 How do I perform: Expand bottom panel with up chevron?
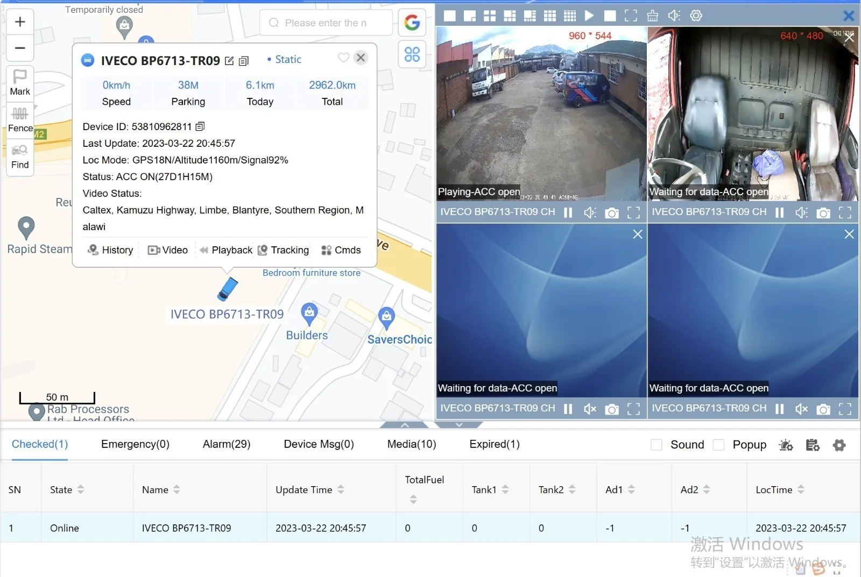[405, 425]
